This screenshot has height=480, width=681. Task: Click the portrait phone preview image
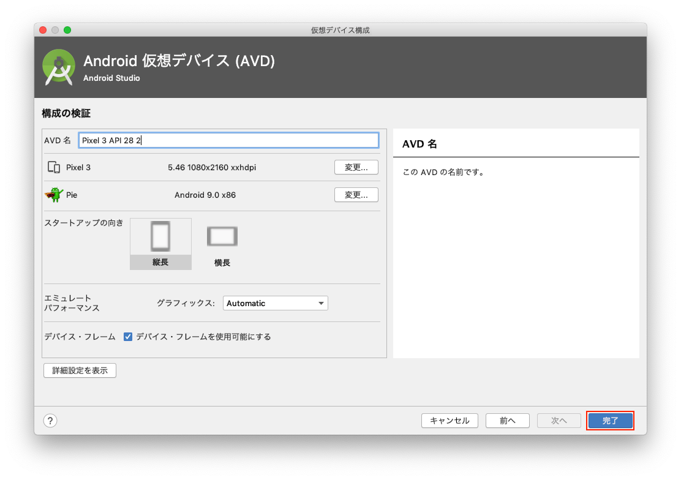(x=160, y=236)
